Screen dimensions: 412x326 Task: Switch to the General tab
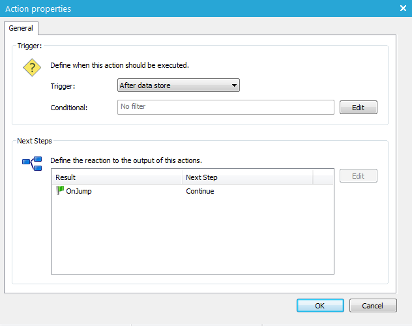click(21, 28)
